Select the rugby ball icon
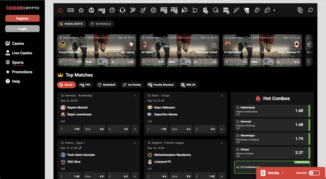This screenshot has width=326, height=179. coord(267,10)
